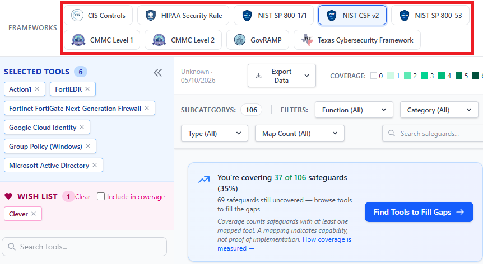The image size is (483, 264).
Task: Open the Export Data dropdown
Action: click(x=281, y=76)
